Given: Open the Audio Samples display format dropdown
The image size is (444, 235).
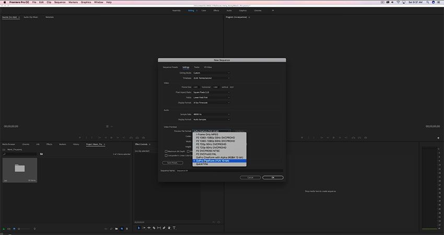Looking at the screenshot, I should click(x=211, y=120).
